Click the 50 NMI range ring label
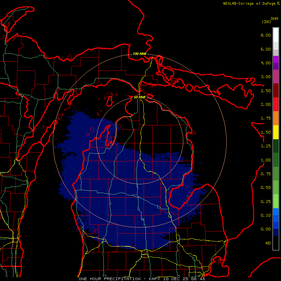 (x=140, y=97)
